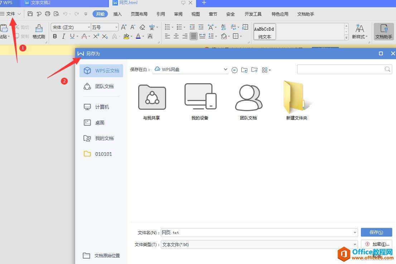The image size is (396, 264).
Task: Click the up one level folder icon
Action: click(244, 70)
